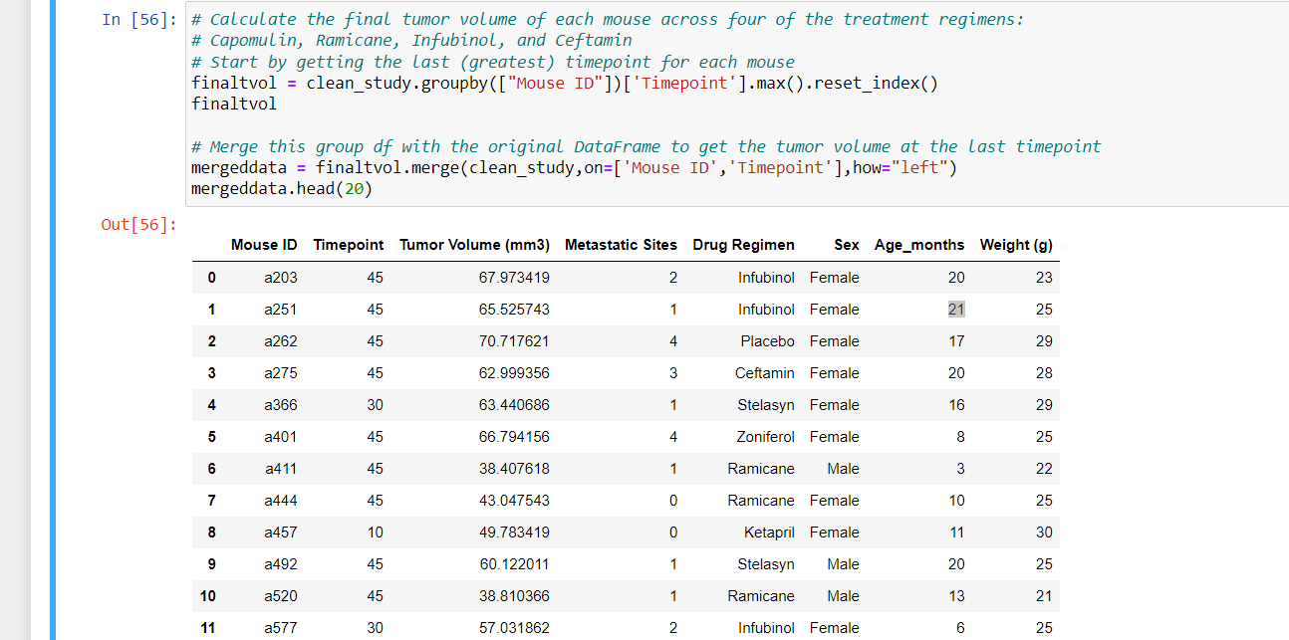The image size is (1289, 640).
Task: Click Stelasyn in the a492 row
Action: 766,564
